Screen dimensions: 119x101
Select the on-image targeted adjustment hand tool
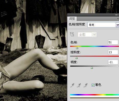point(72,34)
